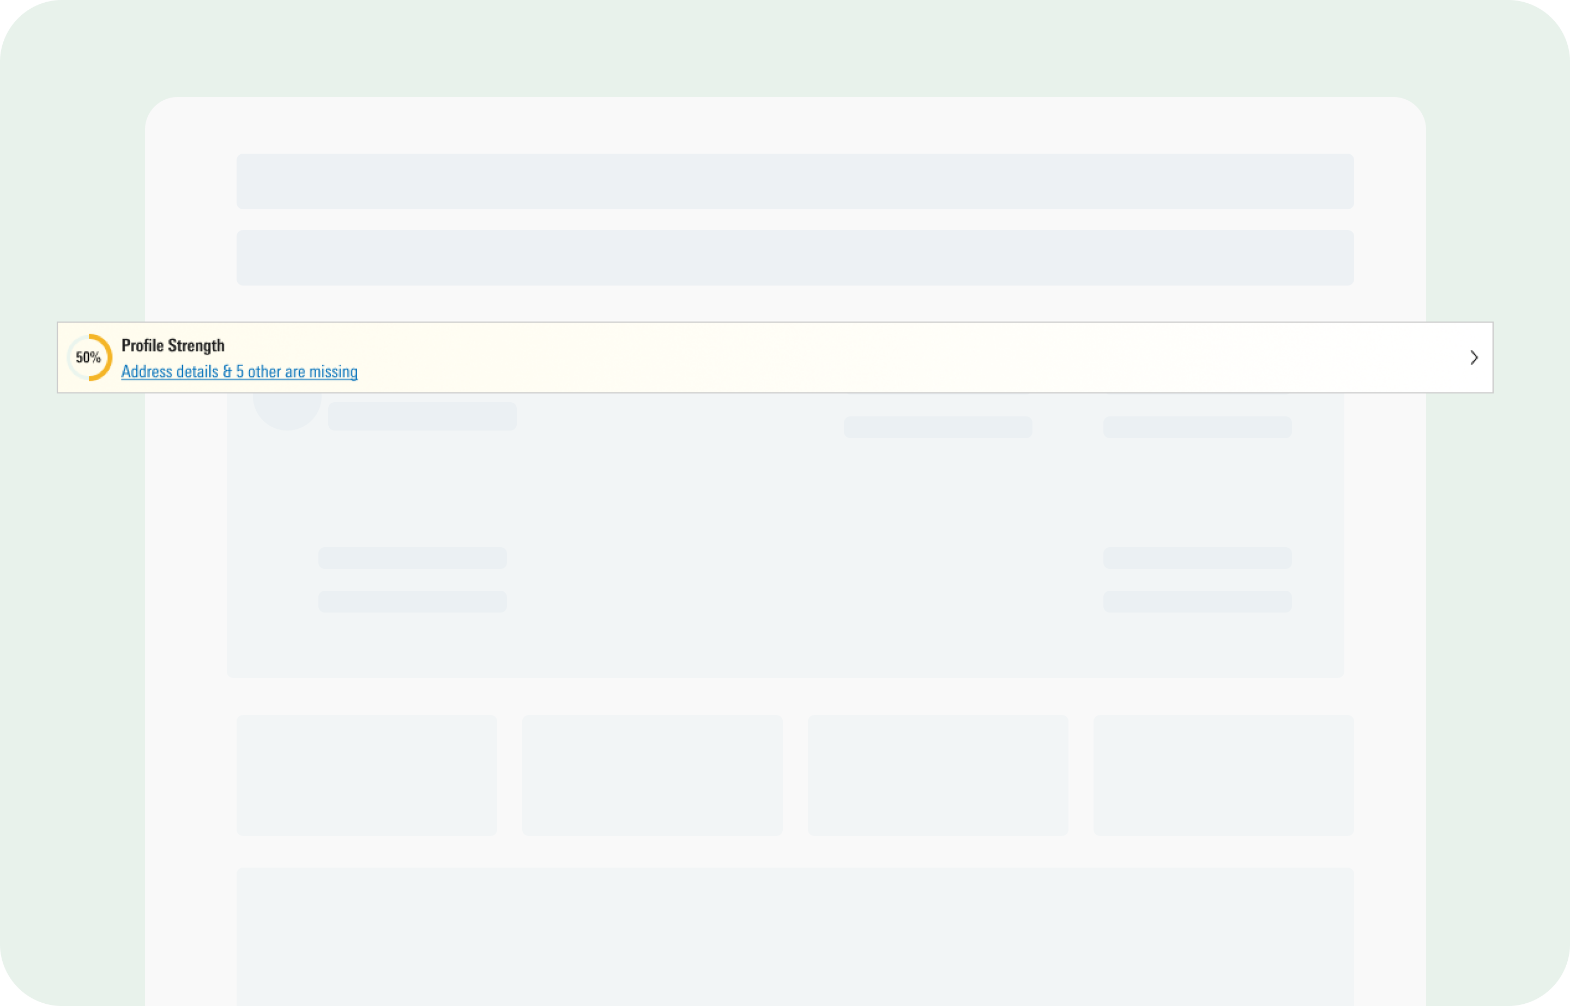Open 'Address details & 5 other are missing' link
The width and height of the screenshot is (1570, 1006).
pos(239,372)
